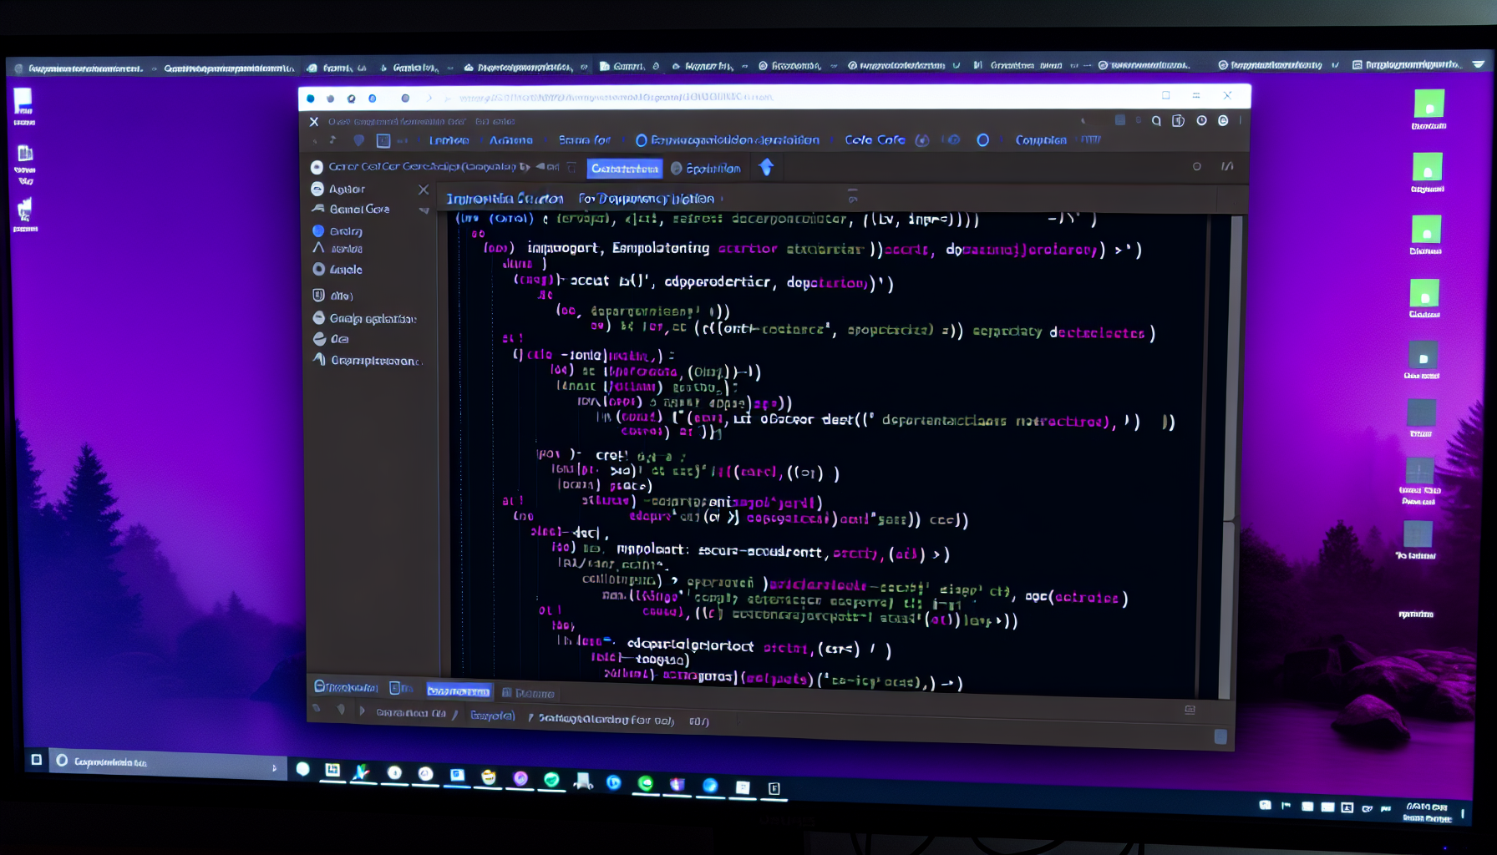This screenshot has width=1497, height=855.
Task: Open the purple shield icon in the taskbar
Action: coord(677,784)
